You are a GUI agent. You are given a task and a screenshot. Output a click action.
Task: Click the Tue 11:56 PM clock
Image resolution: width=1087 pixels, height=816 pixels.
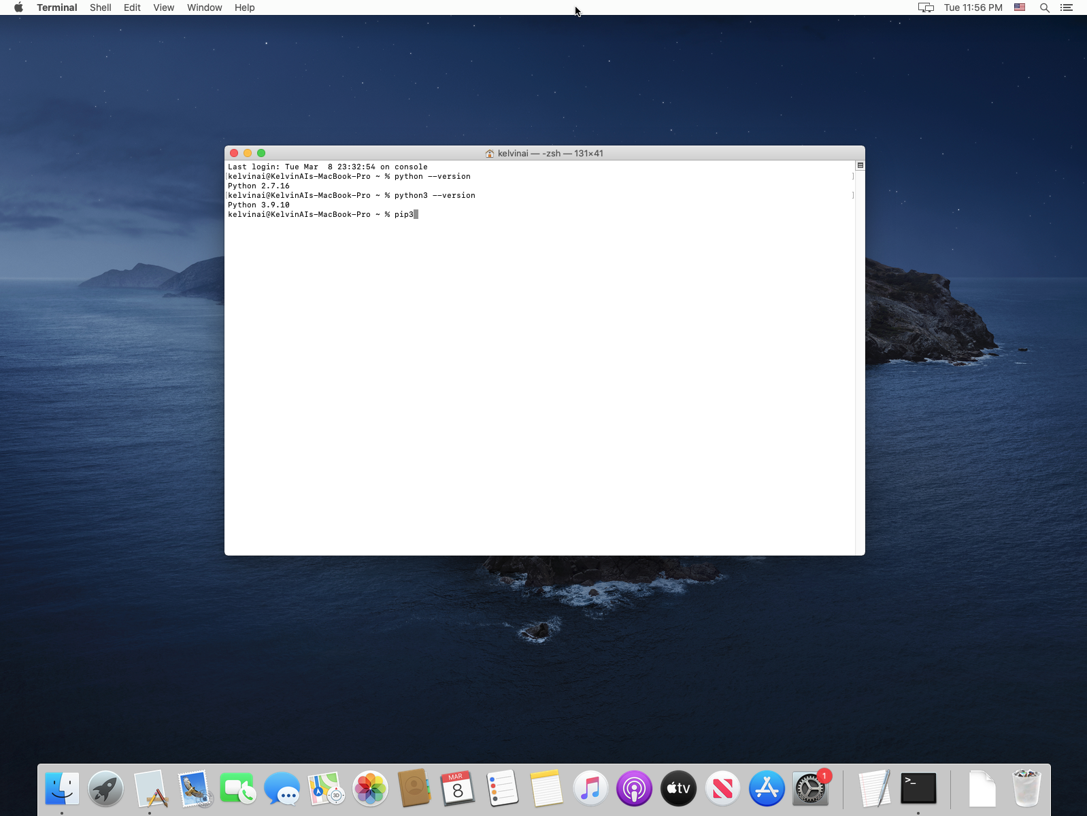973,7
